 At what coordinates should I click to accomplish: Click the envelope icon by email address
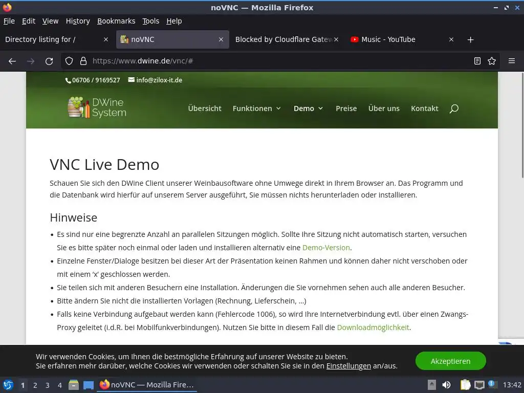pyautogui.click(x=132, y=79)
